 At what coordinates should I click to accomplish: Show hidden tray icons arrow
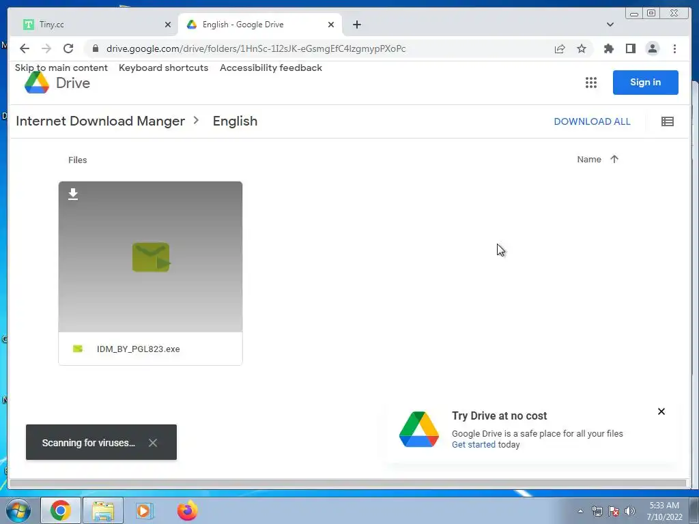[580, 511]
